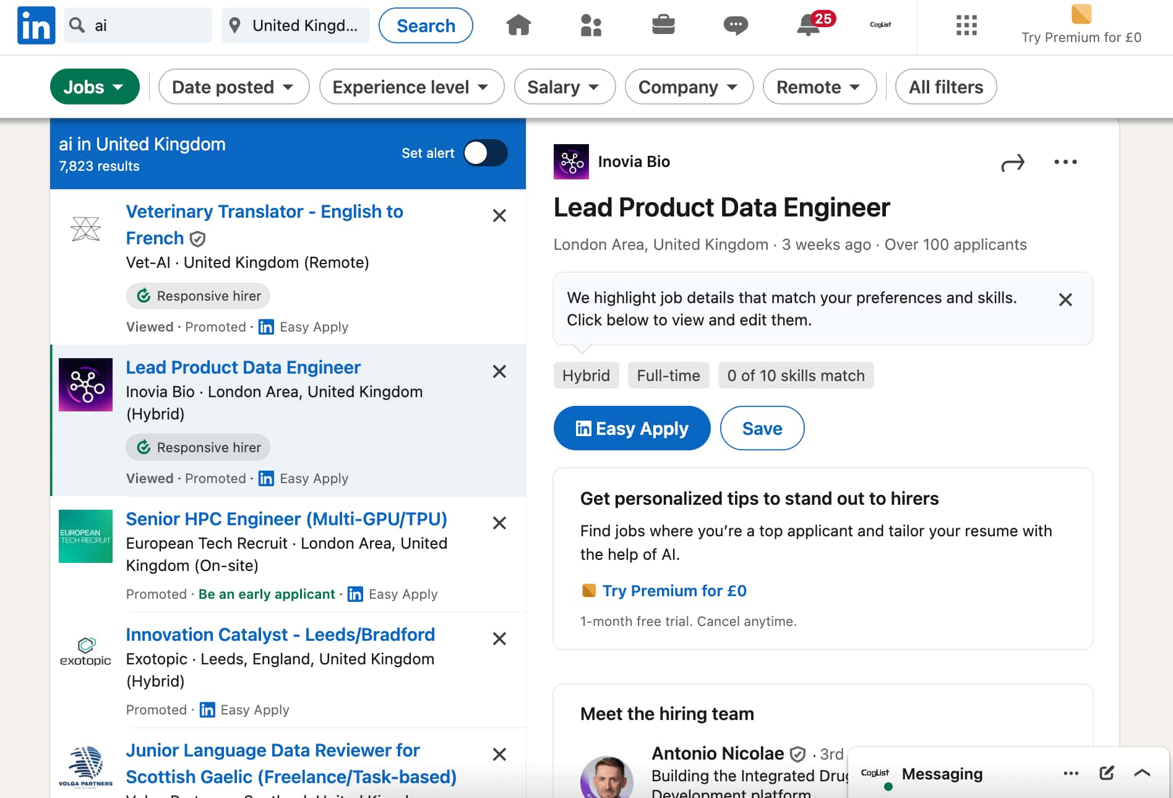Open the Salary filter dropdown
Screen dimensions: 1173x798
point(565,87)
